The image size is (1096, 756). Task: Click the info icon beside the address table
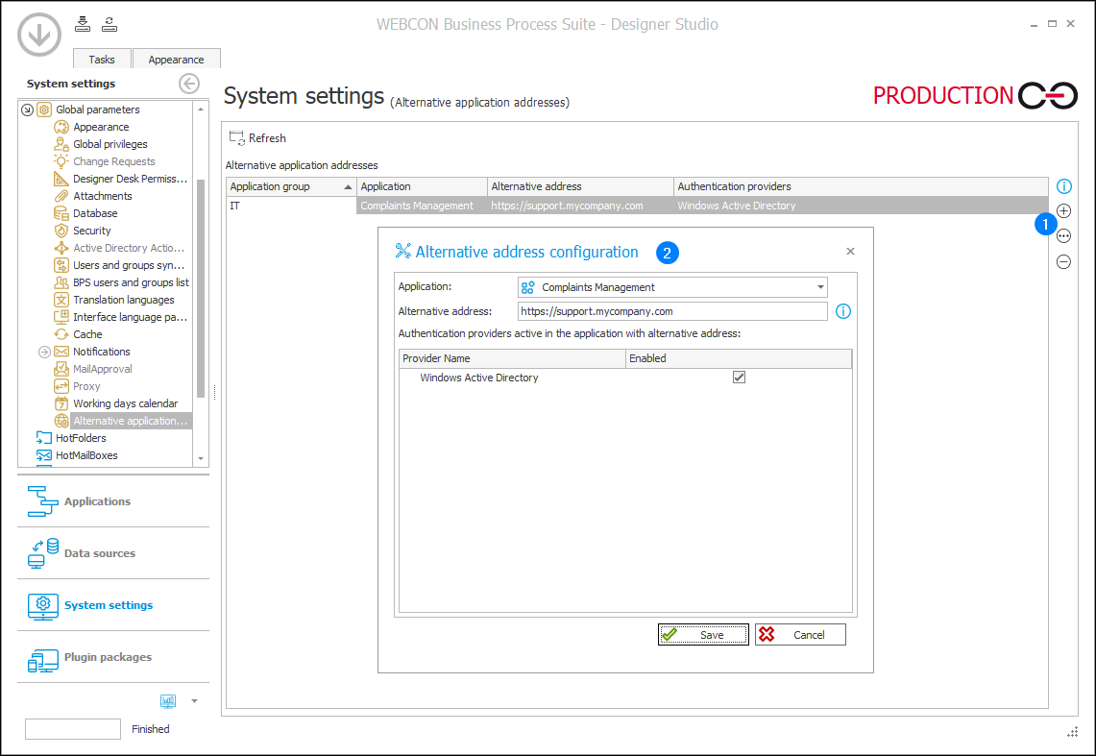click(1064, 186)
